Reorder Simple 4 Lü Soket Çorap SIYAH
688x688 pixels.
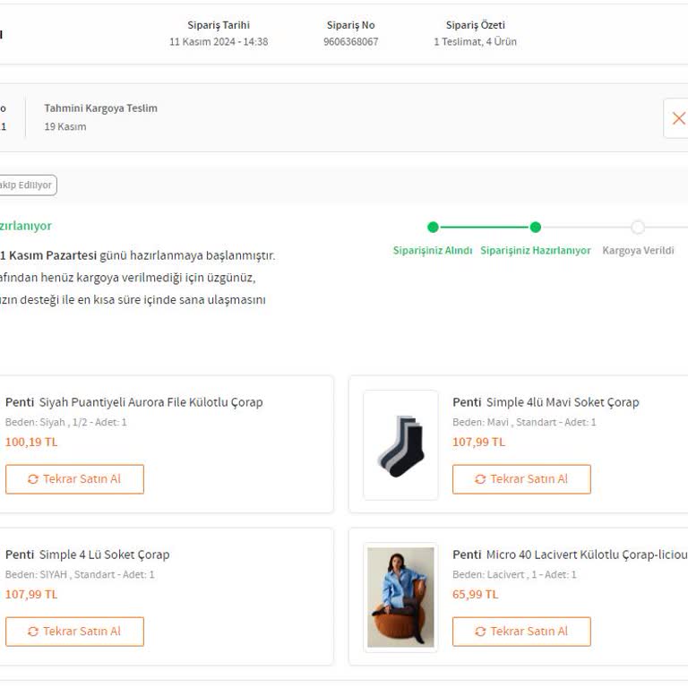pos(74,632)
